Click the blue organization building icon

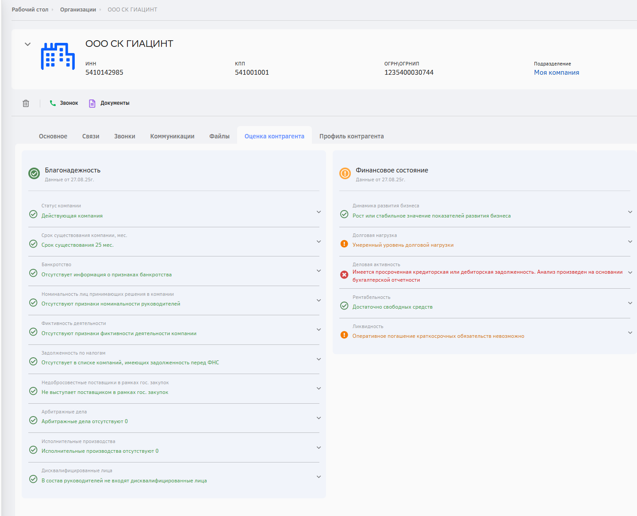tap(58, 56)
